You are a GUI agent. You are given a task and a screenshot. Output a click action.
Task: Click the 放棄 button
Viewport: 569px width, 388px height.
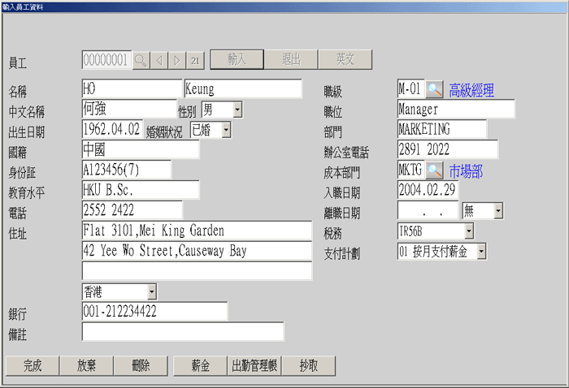pos(86,365)
